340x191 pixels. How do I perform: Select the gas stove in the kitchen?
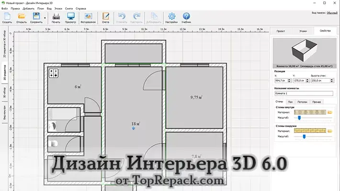pos(53,73)
